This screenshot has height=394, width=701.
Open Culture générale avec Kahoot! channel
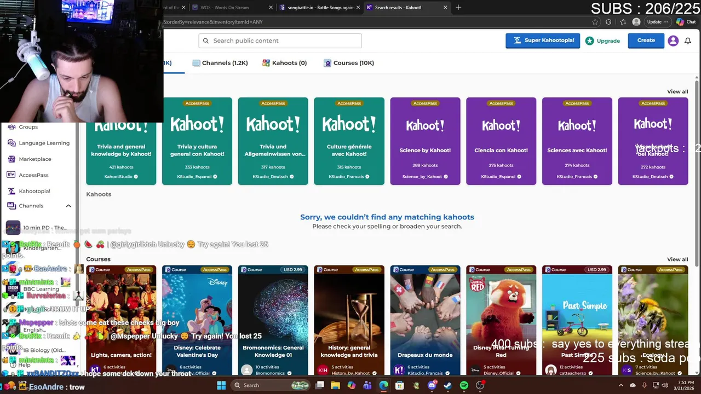tap(349, 141)
